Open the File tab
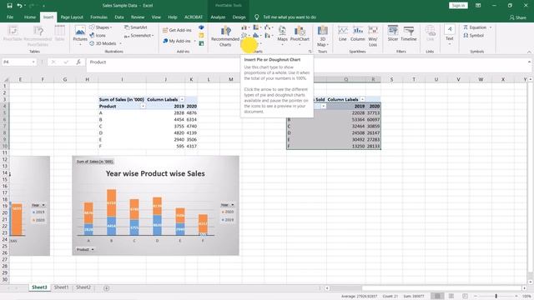This screenshot has height=300, width=534. point(10,17)
